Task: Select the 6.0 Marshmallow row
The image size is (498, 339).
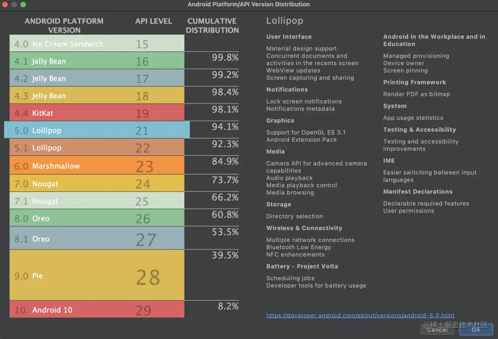Action: pos(96,165)
